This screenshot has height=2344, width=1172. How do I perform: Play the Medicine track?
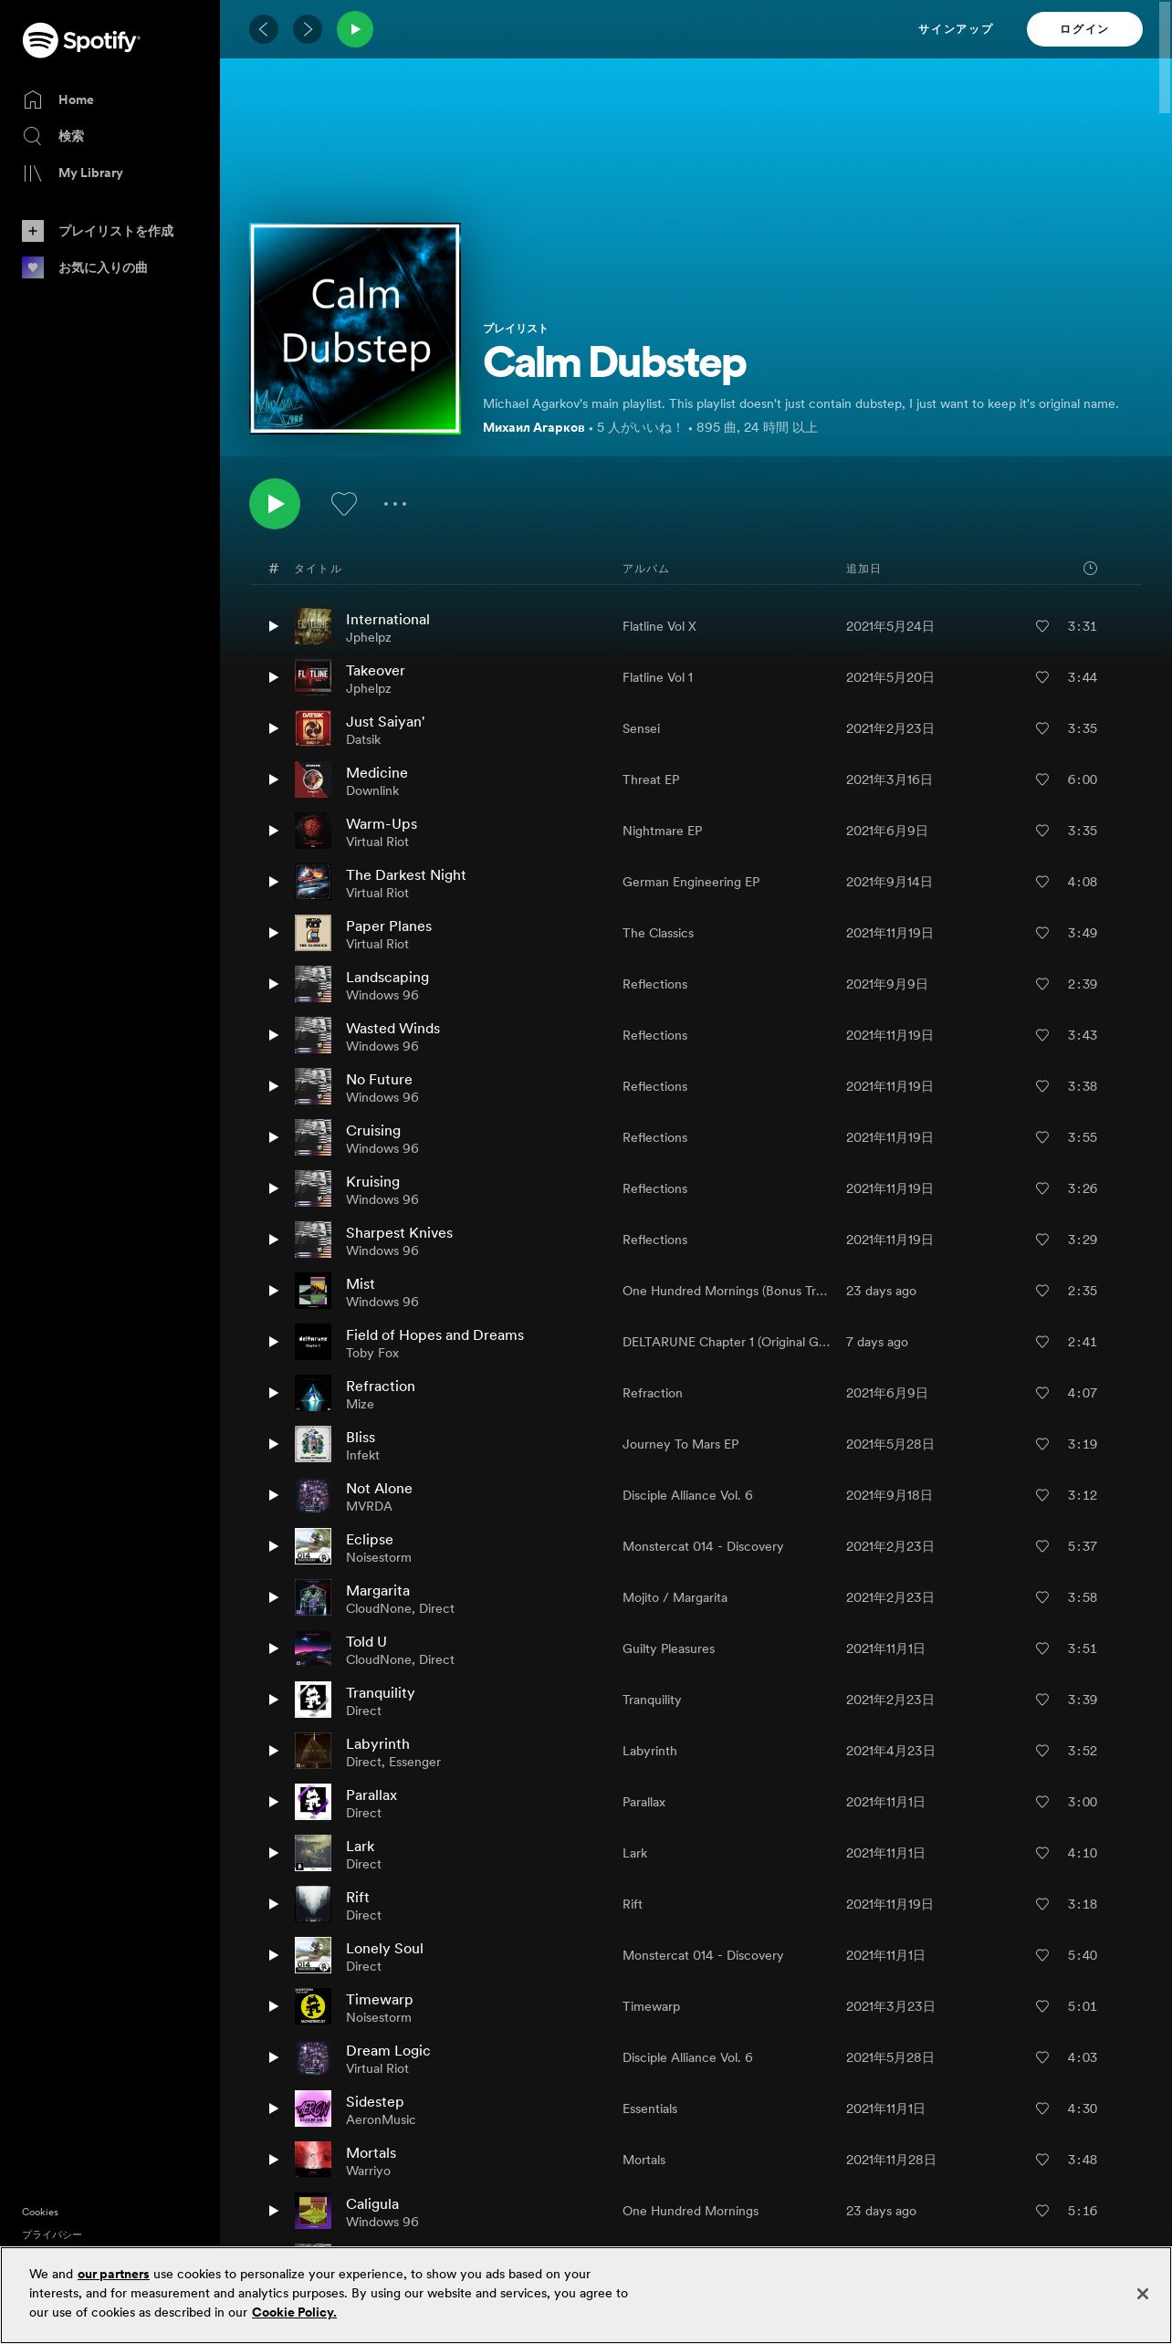point(273,780)
